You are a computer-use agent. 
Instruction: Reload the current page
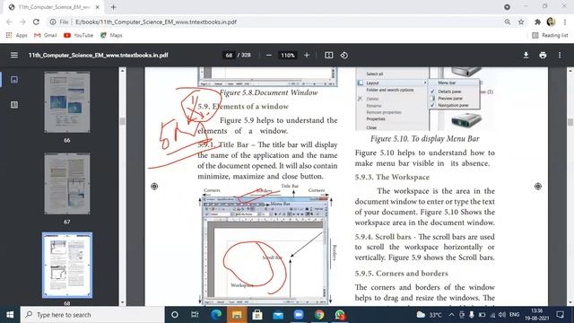click(36, 22)
